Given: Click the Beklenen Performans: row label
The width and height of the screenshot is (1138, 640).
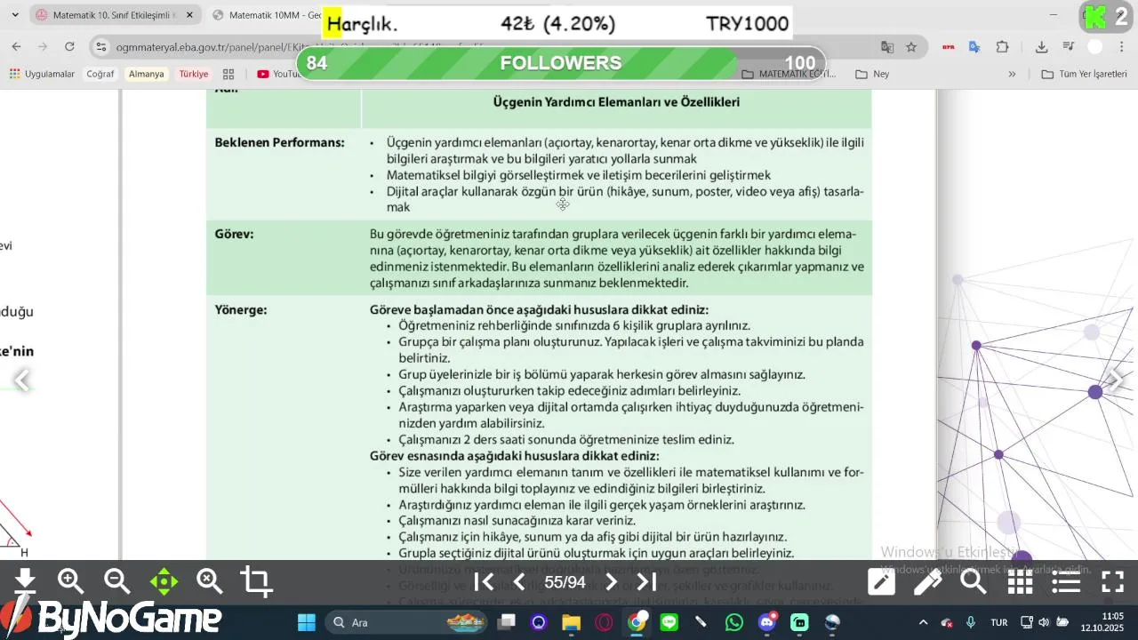Looking at the screenshot, I should (x=279, y=142).
